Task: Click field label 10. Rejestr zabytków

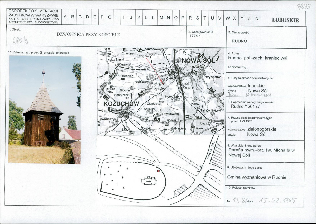Action: [241, 188]
